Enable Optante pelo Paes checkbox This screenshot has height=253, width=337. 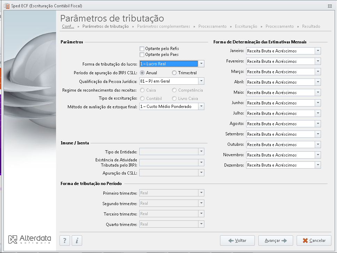142,54
